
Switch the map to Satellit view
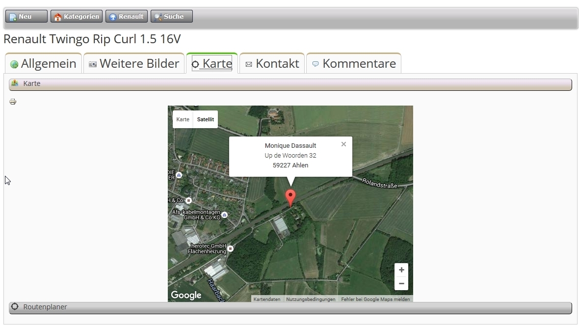tap(205, 119)
